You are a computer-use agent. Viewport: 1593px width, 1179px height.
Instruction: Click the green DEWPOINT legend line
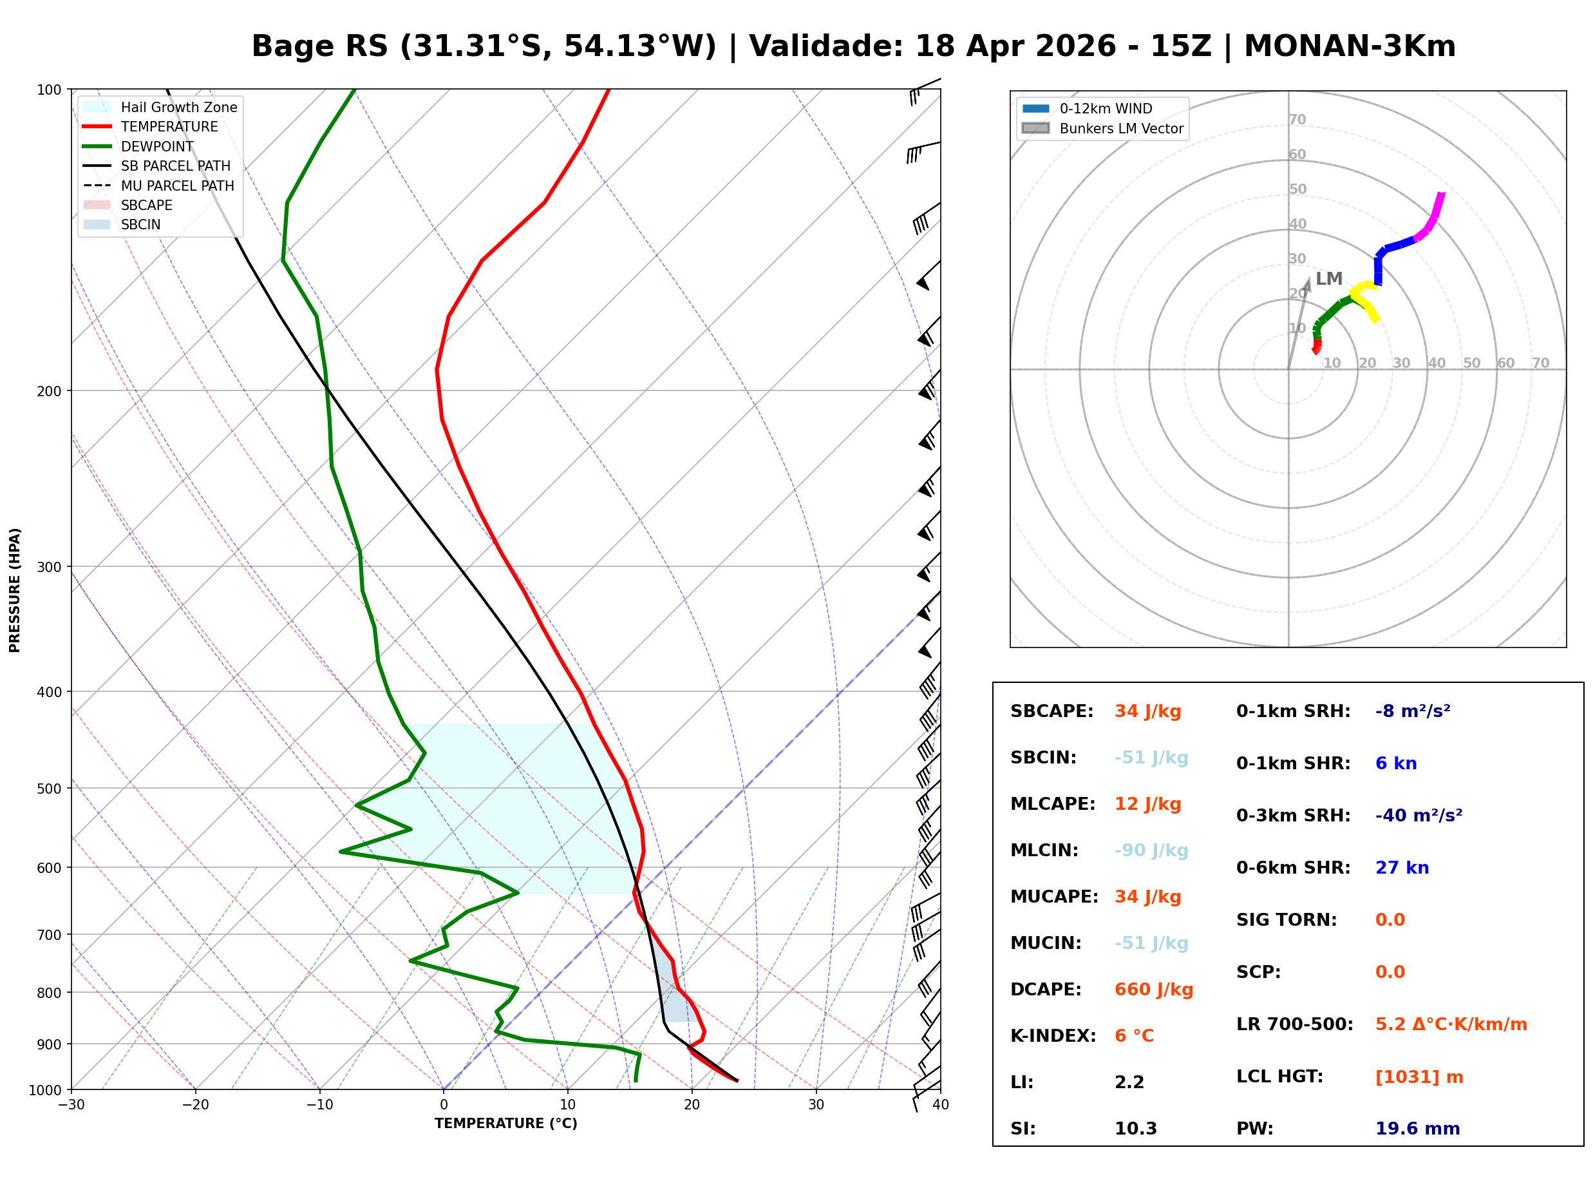tap(97, 146)
